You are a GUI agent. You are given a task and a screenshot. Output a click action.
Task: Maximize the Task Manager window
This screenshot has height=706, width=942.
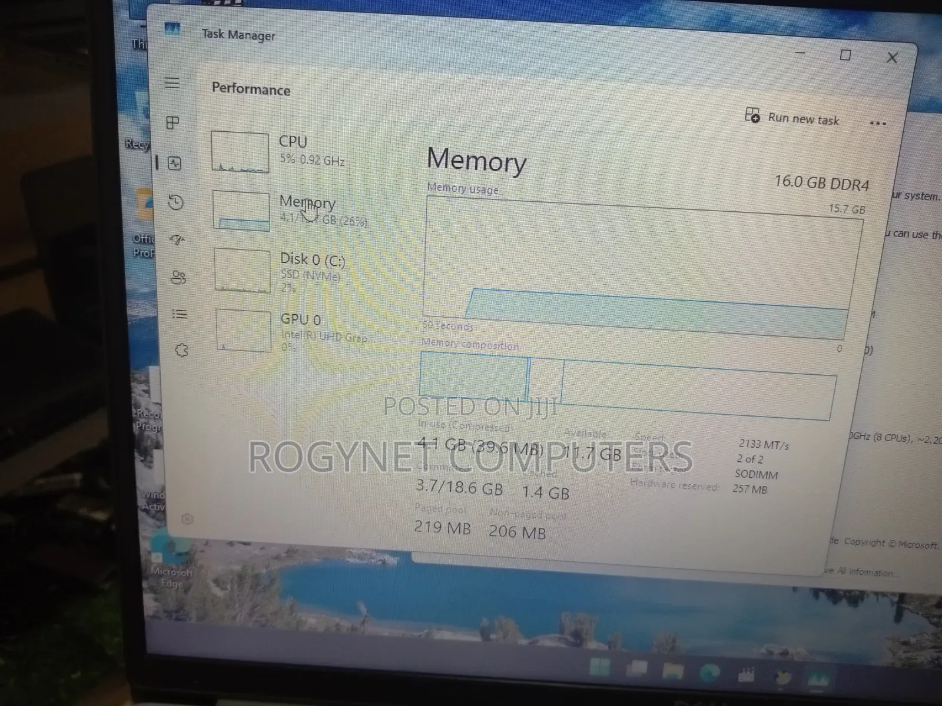point(845,55)
